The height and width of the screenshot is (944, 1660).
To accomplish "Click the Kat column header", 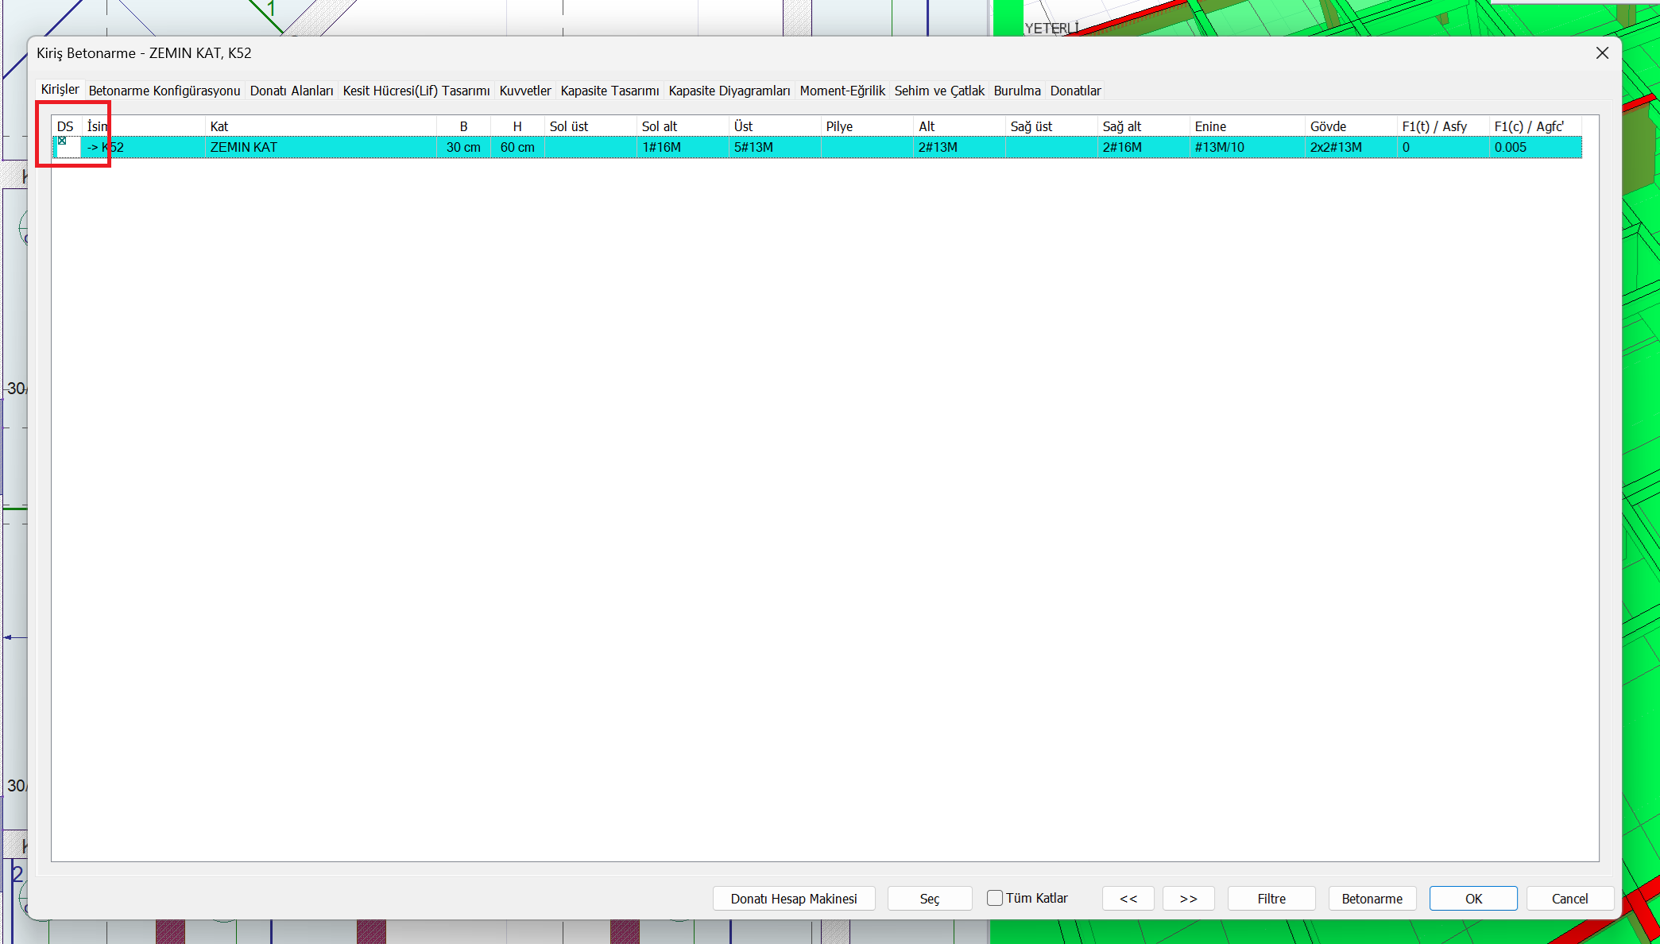I will 321,126.
